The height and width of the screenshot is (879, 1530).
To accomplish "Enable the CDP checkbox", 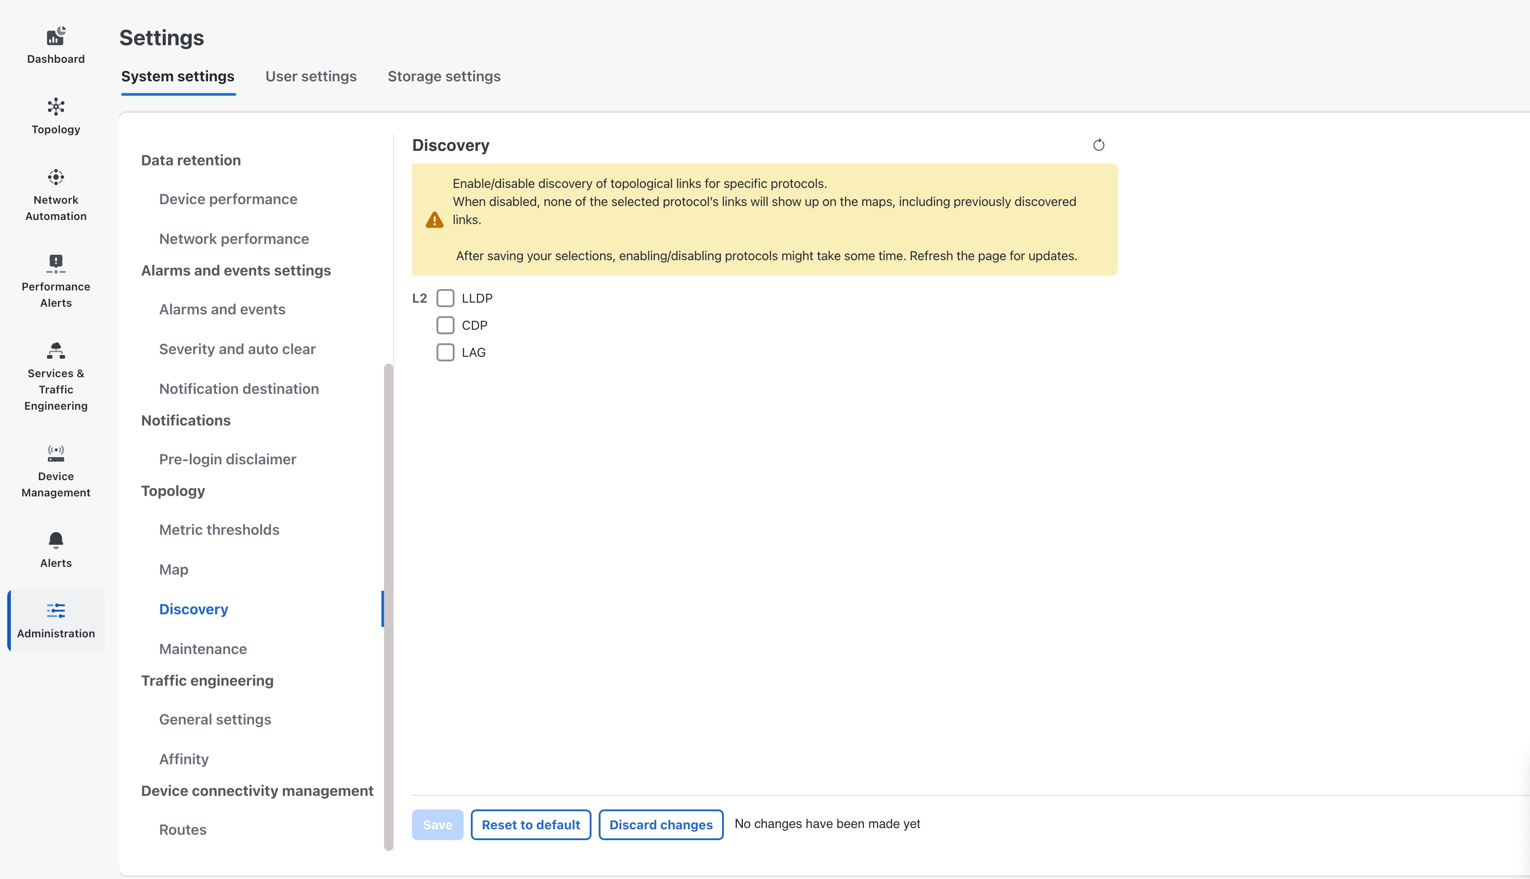I will click(445, 325).
